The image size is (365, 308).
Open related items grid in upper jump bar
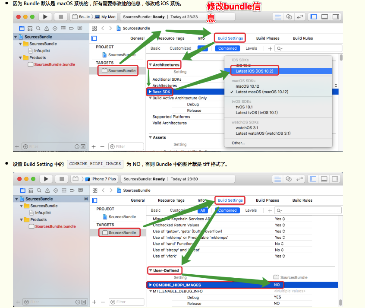94,29
